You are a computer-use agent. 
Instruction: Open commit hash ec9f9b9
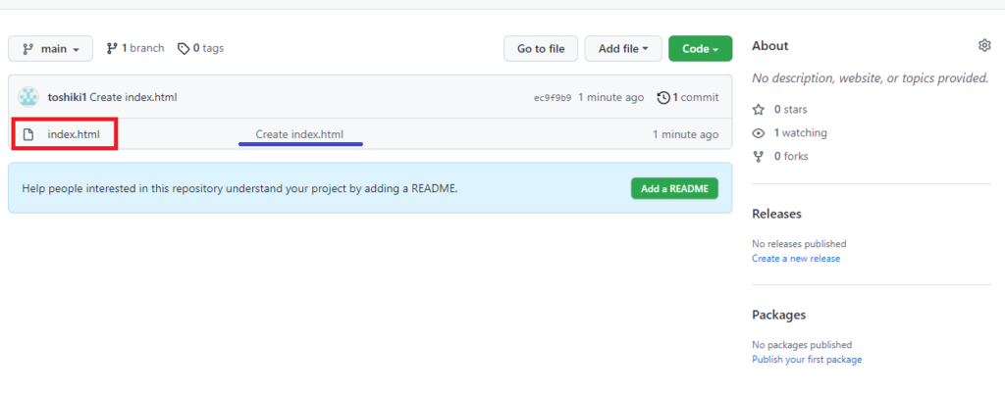(x=552, y=98)
